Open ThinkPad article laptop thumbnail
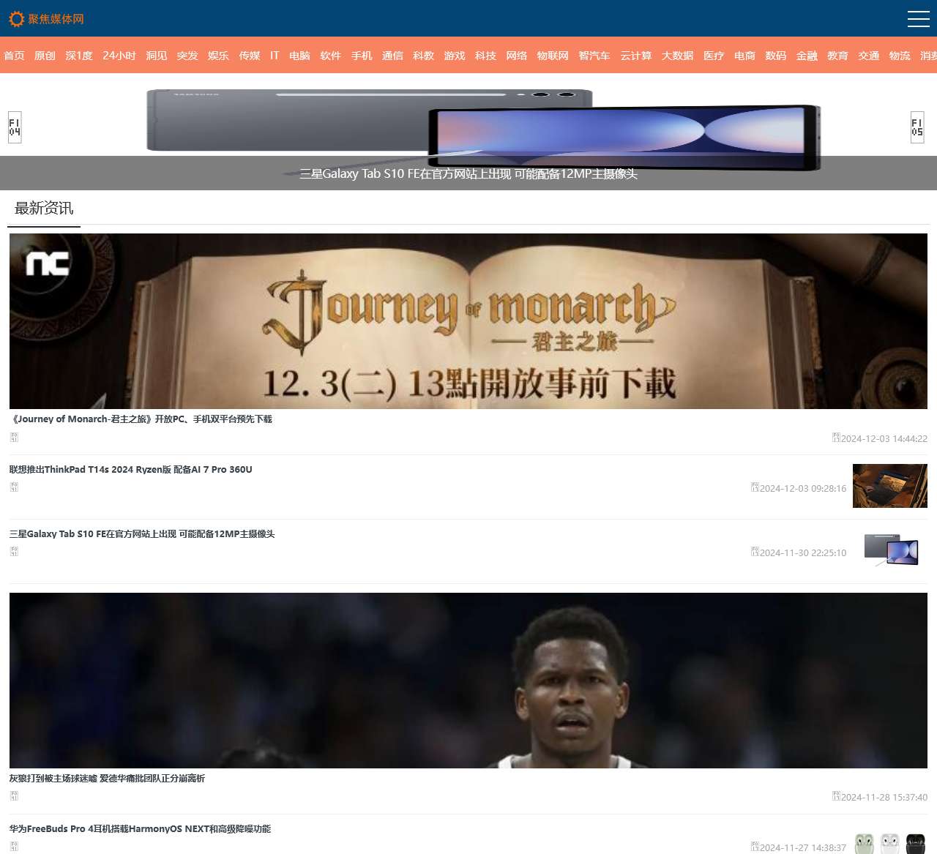Image resolution: width=937 pixels, height=854 pixels. 890,486
